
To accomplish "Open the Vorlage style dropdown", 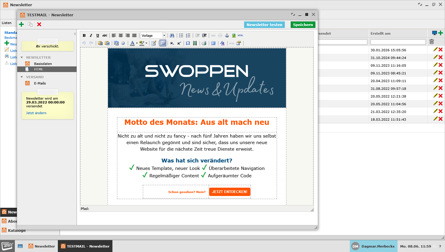I will pyautogui.click(x=153, y=36).
